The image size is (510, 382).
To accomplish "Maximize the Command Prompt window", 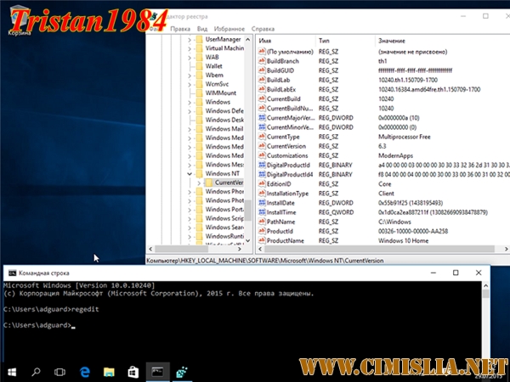I will [455, 272].
